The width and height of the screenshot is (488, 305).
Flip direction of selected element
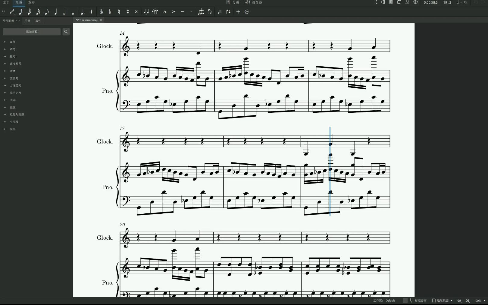pyautogui.click(x=210, y=12)
